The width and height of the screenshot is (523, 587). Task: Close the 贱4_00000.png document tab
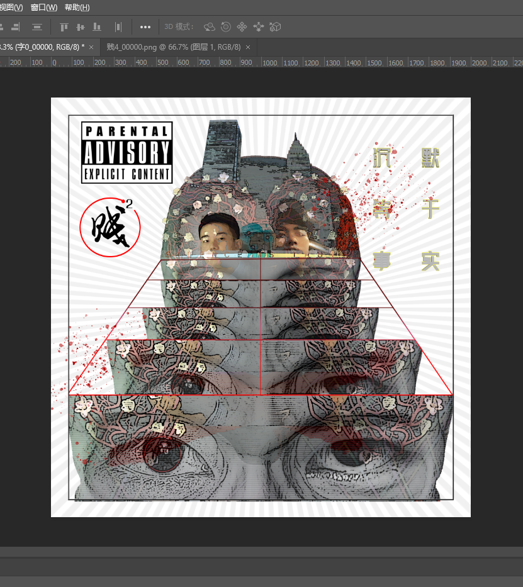[x=248, y=48]
